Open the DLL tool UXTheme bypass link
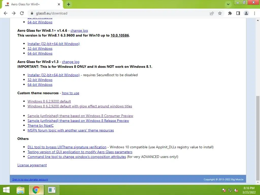 coord(67,147)
